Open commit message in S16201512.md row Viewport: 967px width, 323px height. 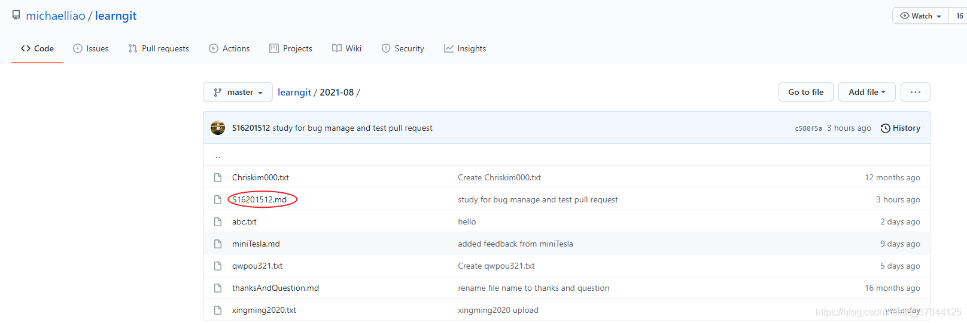pyautogui.click(x=538, y=199)
